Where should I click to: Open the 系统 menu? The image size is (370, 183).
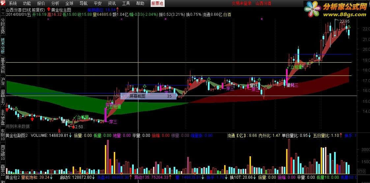pos(13,3)
